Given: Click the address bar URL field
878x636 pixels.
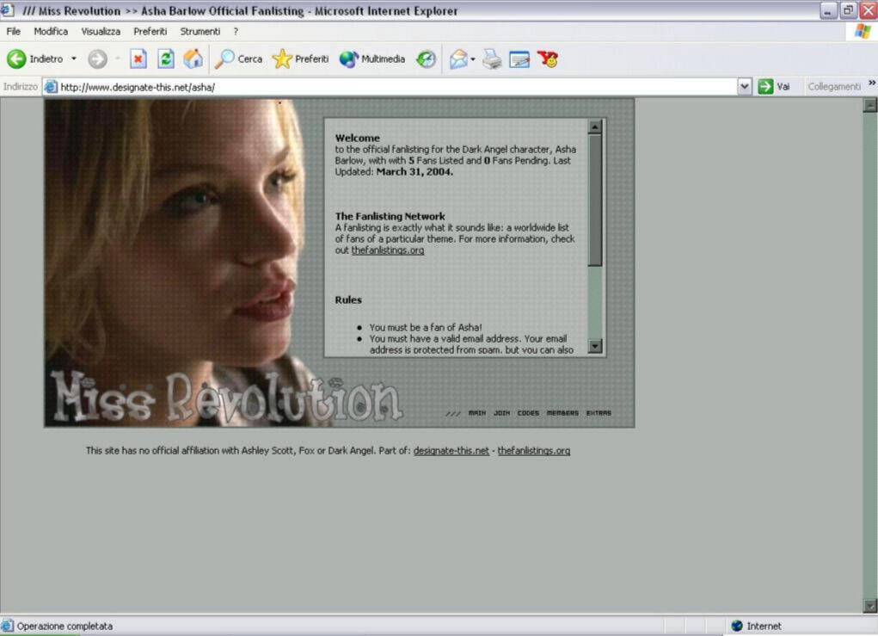Looking at the screenshot, I should 387,87.
